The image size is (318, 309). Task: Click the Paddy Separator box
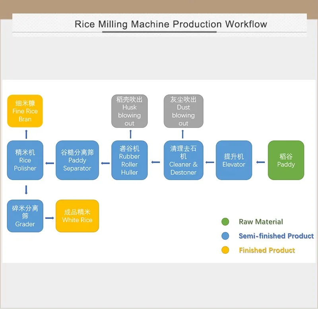pyautogui.click(x=77, y=160)
